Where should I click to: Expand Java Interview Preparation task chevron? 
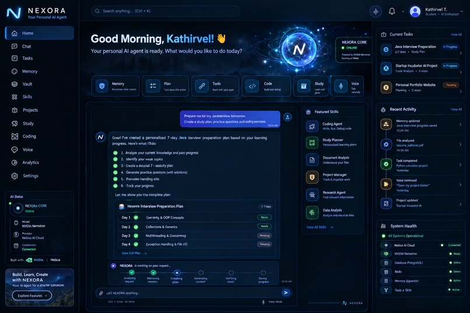461,53
